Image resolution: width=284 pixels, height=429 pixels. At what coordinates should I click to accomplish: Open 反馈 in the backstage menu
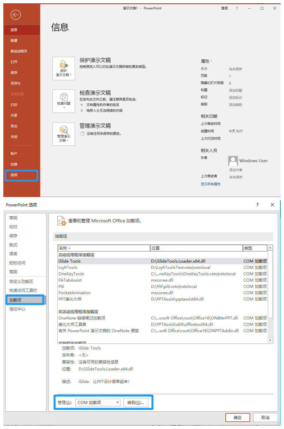click(x=22, y=164)
